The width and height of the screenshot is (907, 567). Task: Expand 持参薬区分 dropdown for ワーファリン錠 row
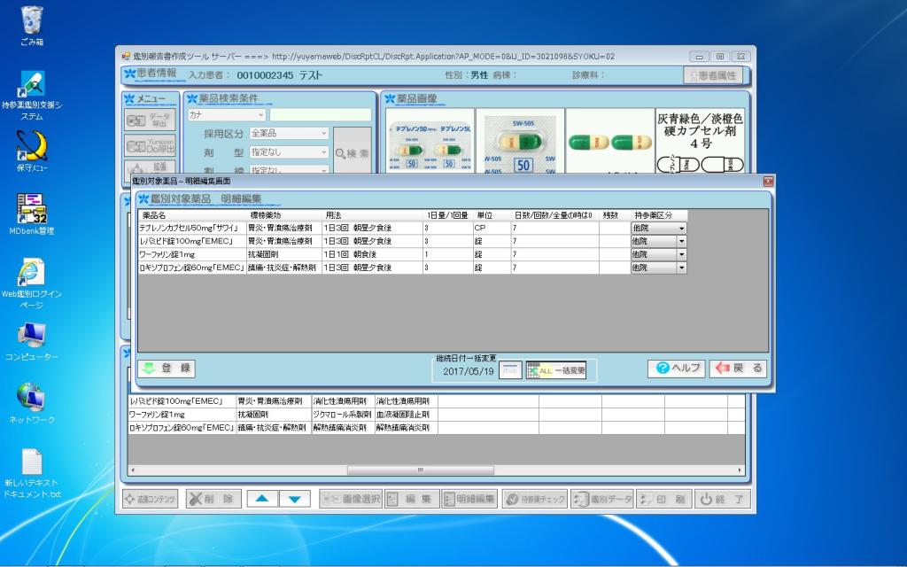(680, 254)
